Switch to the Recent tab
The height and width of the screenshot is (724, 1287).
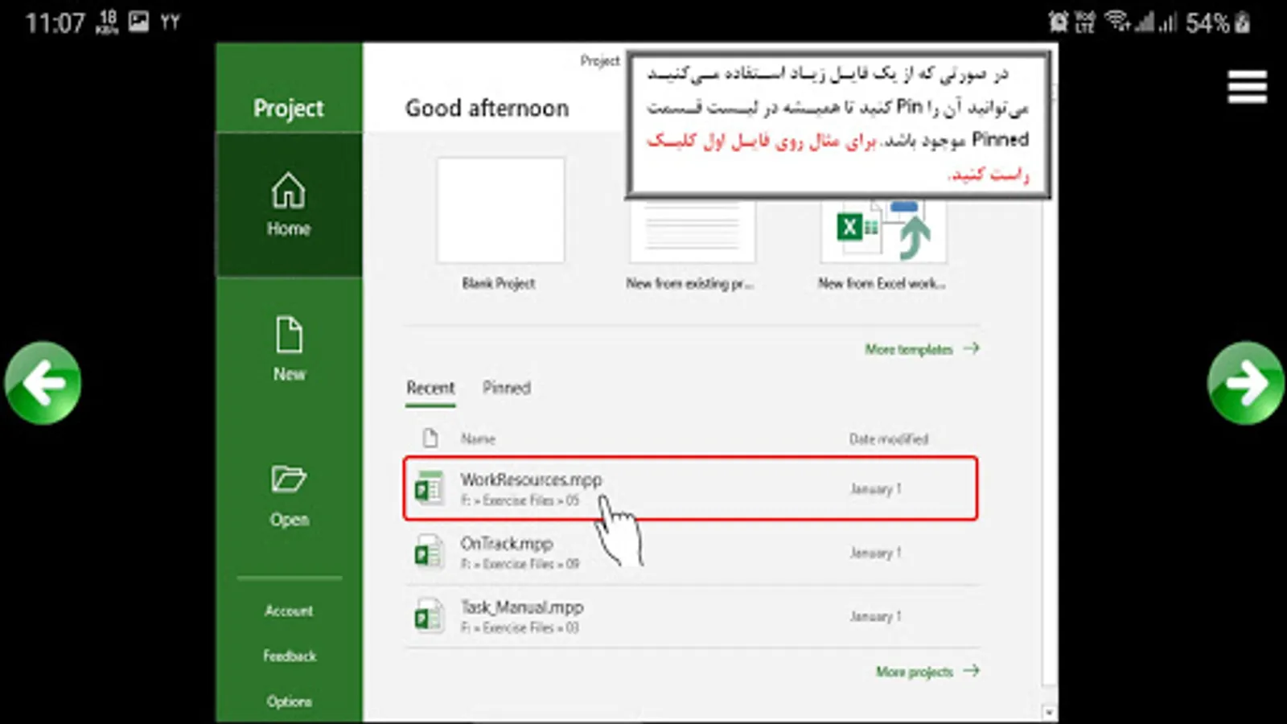coord(430,388)
